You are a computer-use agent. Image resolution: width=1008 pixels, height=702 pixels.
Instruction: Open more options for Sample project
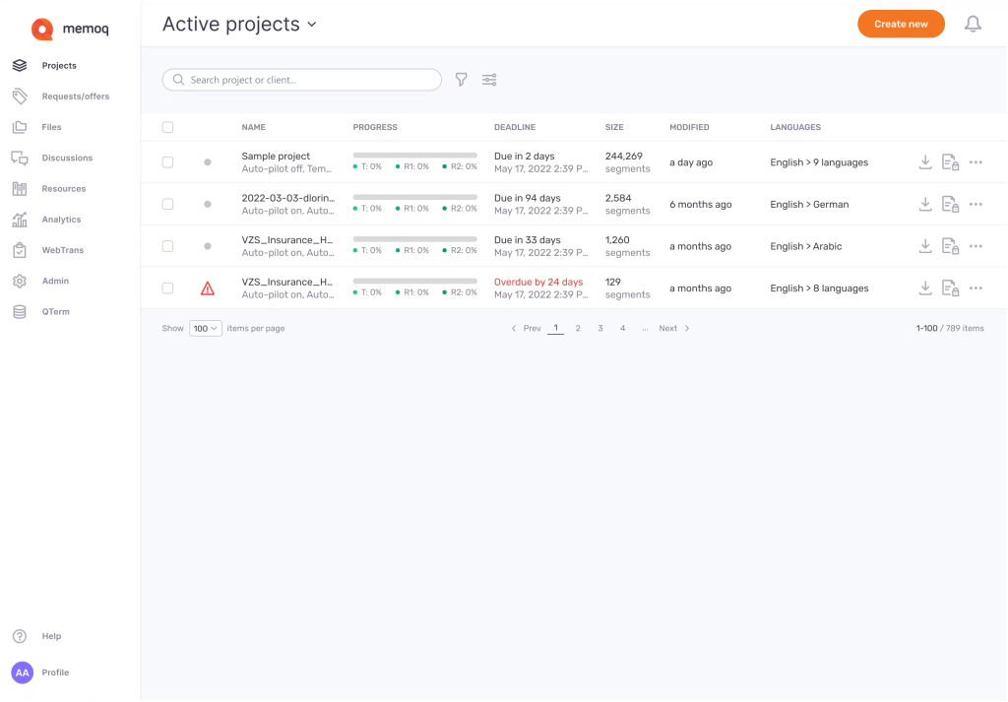pyautogui.click(x=976, y=162)
